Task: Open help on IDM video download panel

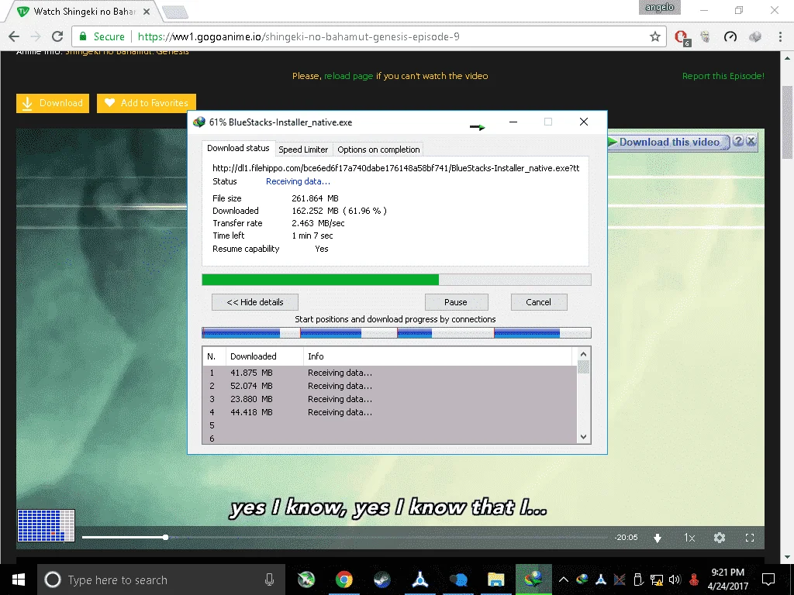Action: pos(738,141)
